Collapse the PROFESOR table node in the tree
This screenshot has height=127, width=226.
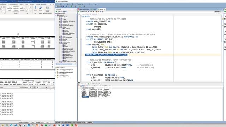click(60, 43)
